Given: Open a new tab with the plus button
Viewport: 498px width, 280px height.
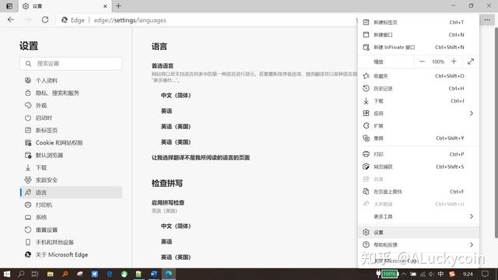Looking at the screenshot, I should tap(118, 6).
